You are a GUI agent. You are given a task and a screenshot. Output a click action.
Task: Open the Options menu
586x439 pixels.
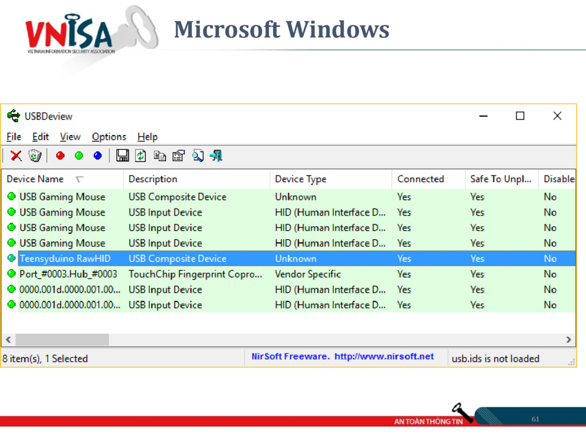click(109, 137)
